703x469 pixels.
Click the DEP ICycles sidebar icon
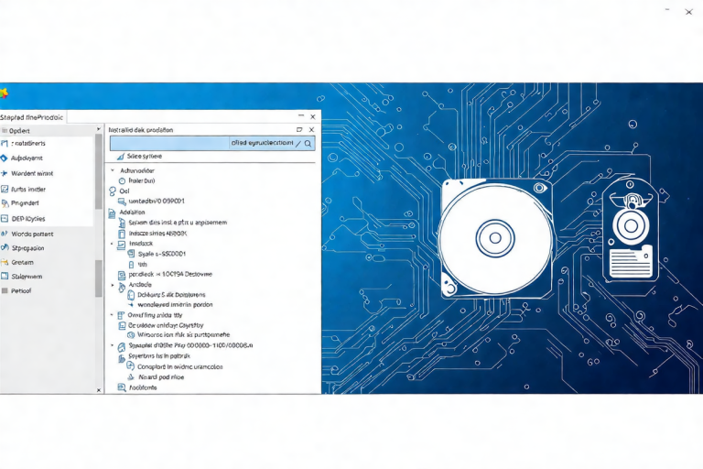[5, 219]
